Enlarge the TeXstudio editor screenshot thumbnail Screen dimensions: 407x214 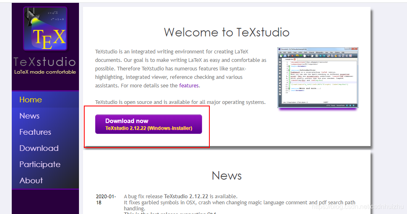[x=318, y=78]
